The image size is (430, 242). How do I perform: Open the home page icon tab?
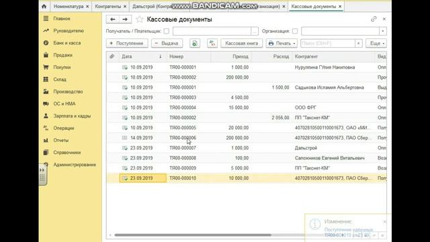pos(44,6)
